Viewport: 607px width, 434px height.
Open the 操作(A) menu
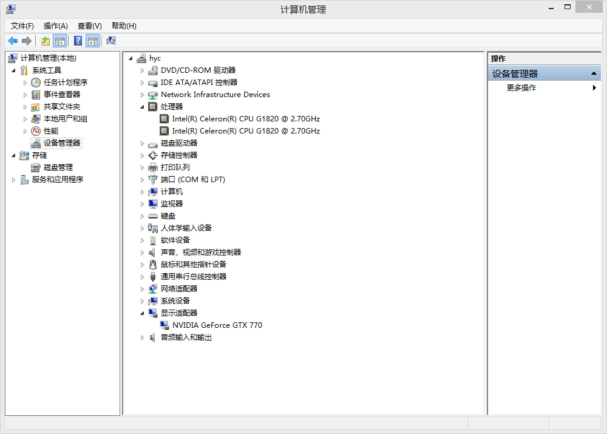[x=55, y=26]
